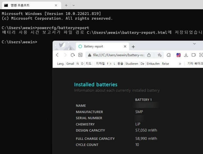Viewport: 203px width, 154px height.
Task: Select the 명령 프롬프트 tab
Action: [31, 5]
